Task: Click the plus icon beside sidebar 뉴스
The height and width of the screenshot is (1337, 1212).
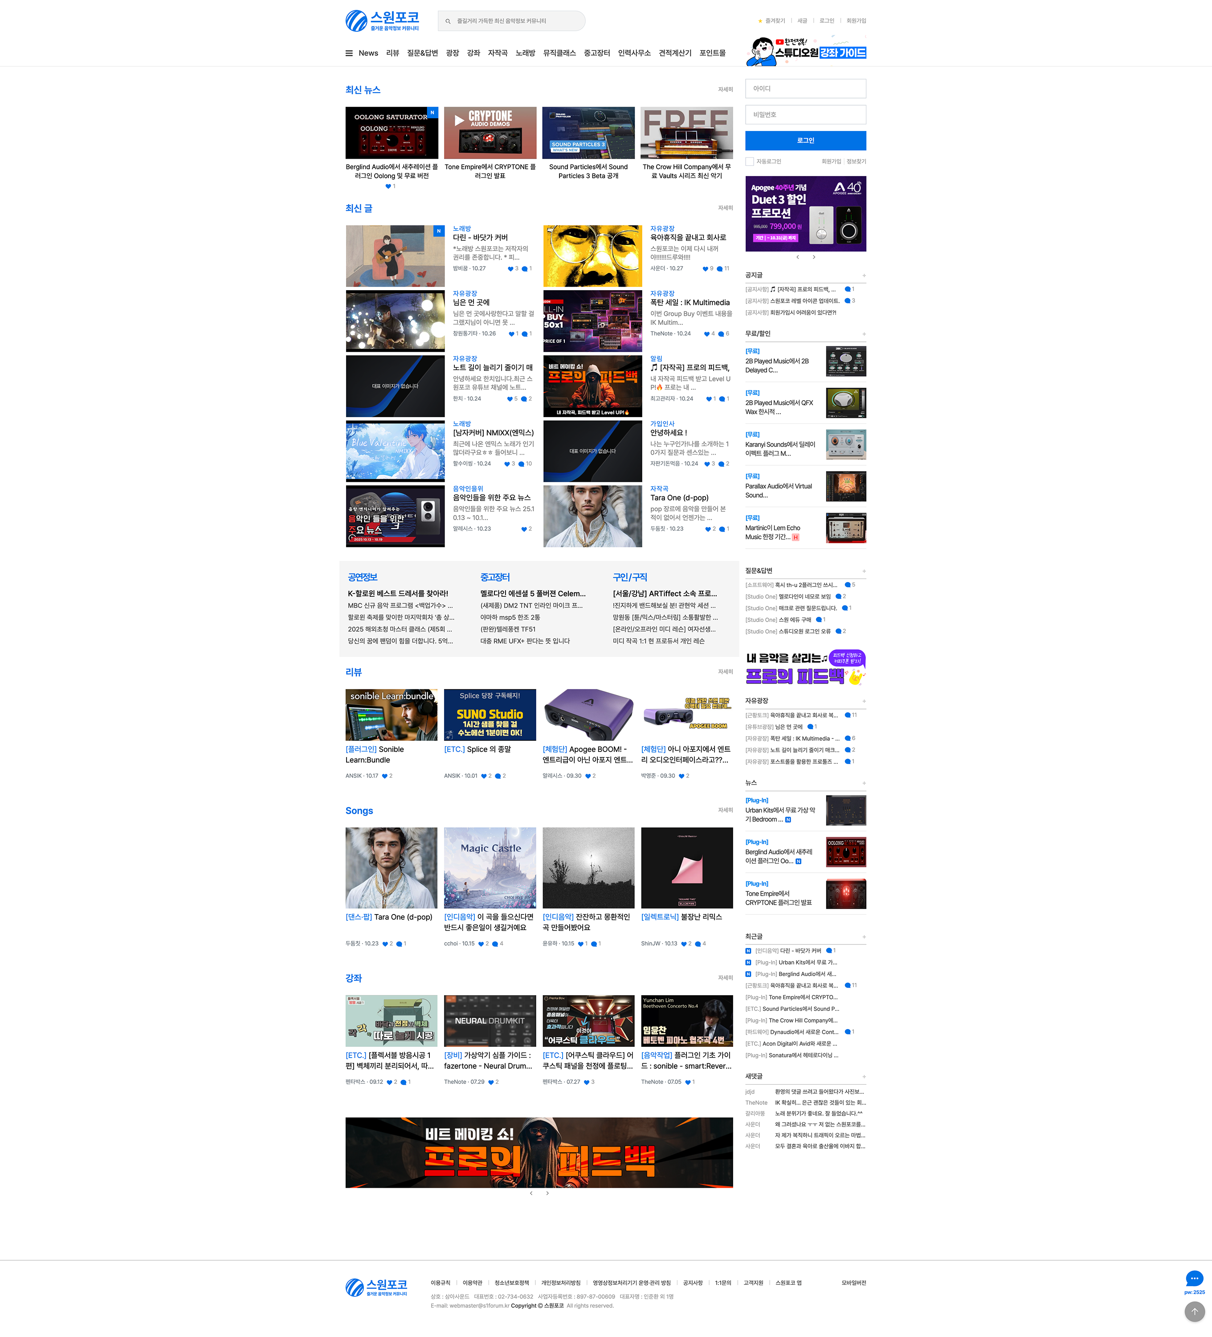Action: 864,783
